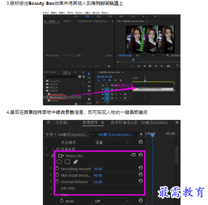This screenshot has height=205, width=208.
Task: Open the Mode dropdown set to Off
Action: (112, 201)
